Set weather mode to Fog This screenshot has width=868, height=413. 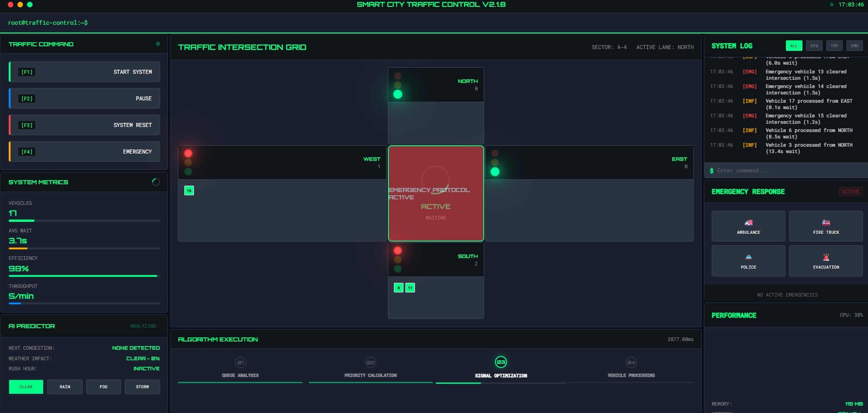pyautogui.click(x=104, y=387)
